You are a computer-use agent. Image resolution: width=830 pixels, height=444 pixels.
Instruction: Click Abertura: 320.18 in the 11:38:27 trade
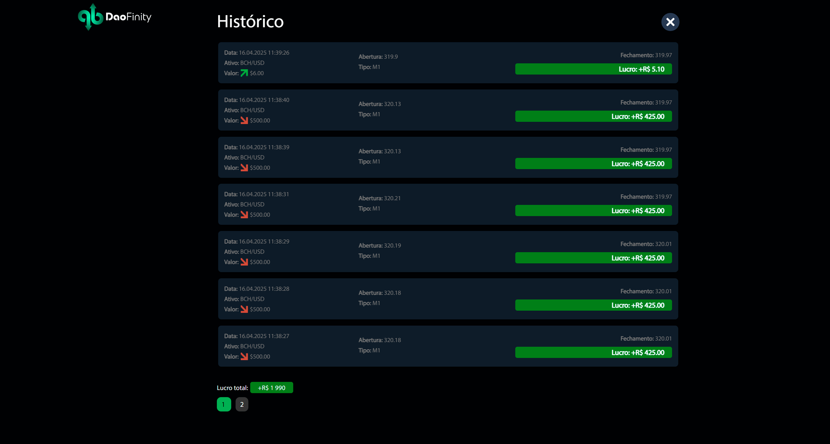pos(380,340)
